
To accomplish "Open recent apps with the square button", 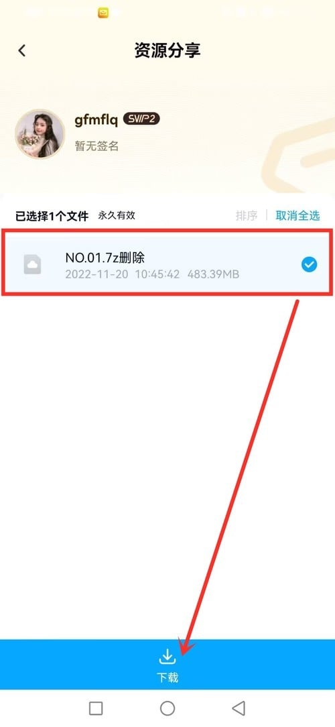I will [95, 708].
